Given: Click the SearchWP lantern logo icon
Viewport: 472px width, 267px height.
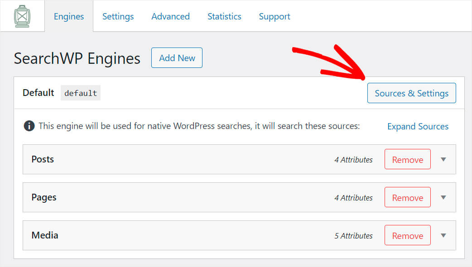Looking at the screenshot, I should [x=22, y=16].
